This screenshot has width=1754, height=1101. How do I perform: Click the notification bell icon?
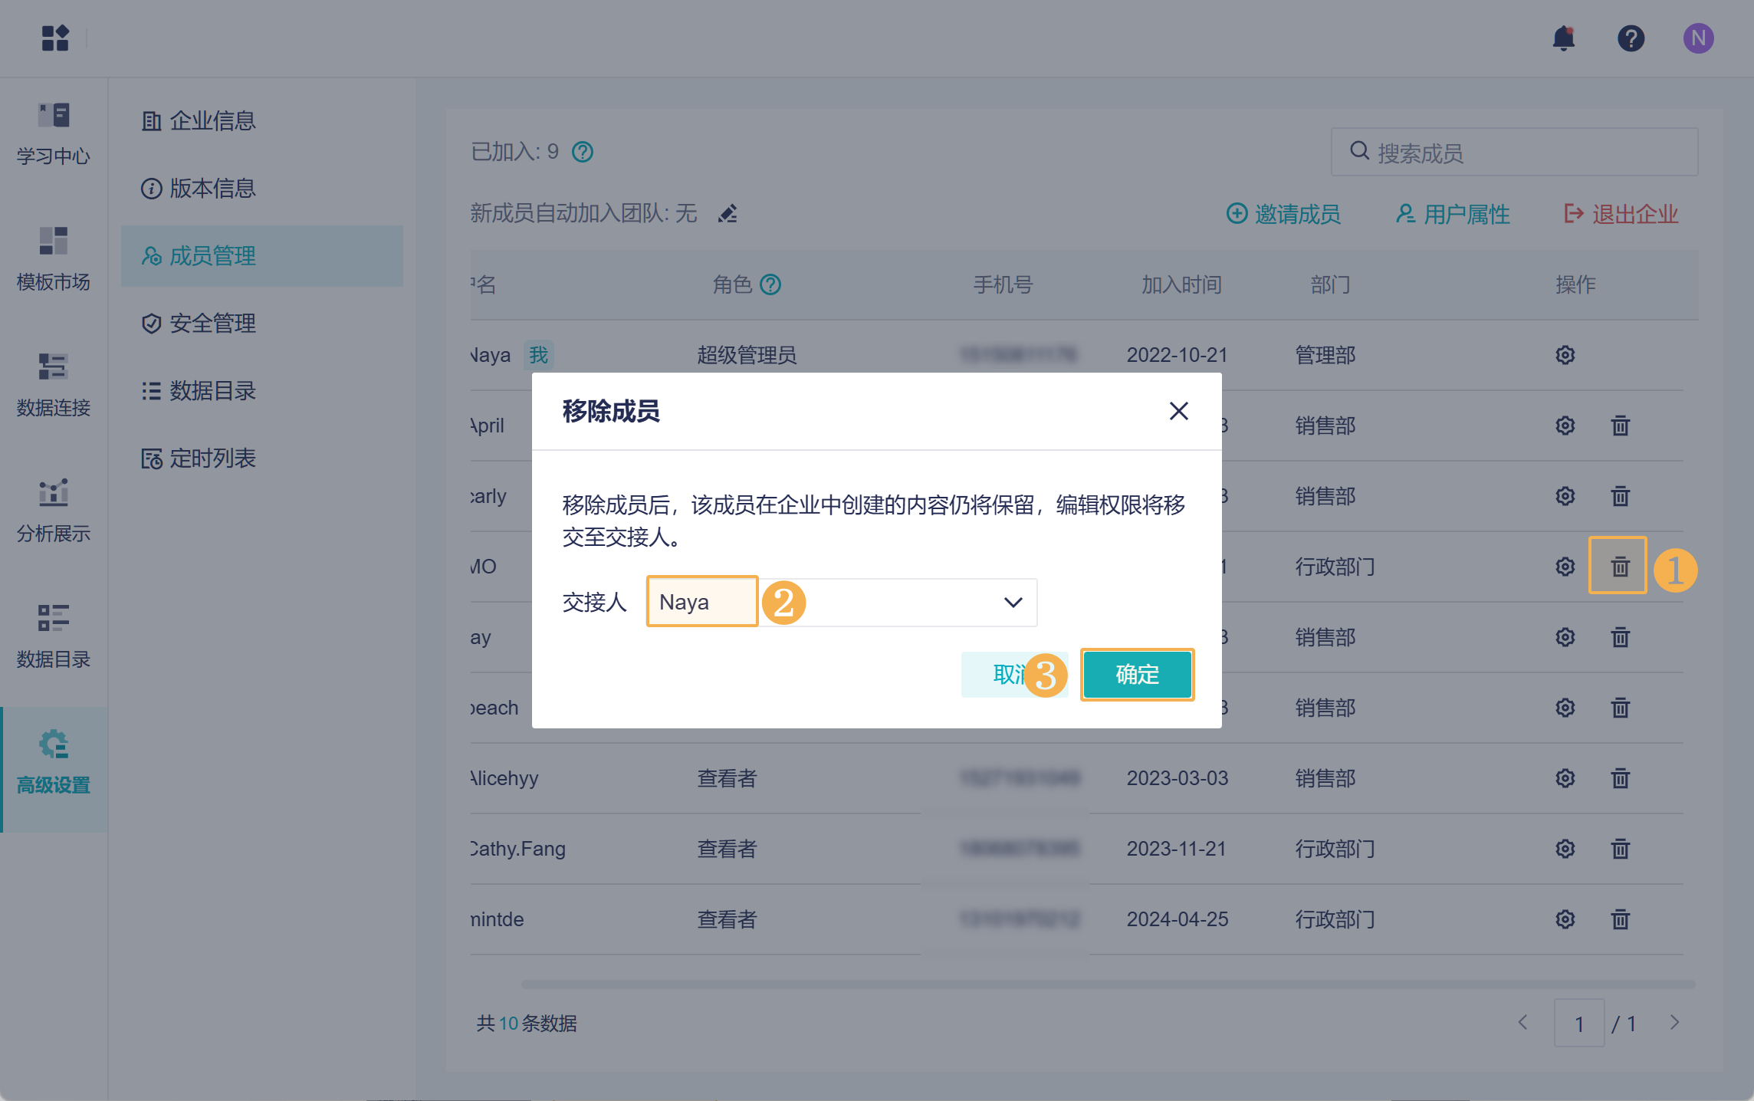click(1563, 38)
